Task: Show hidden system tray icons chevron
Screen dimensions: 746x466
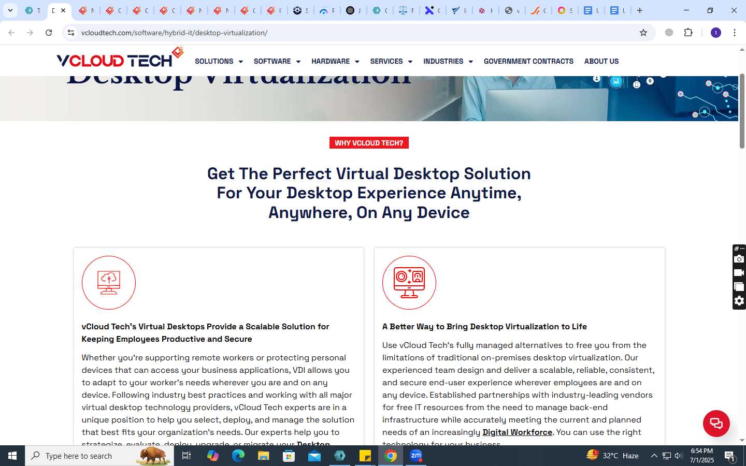Action: tap(654, 456)
